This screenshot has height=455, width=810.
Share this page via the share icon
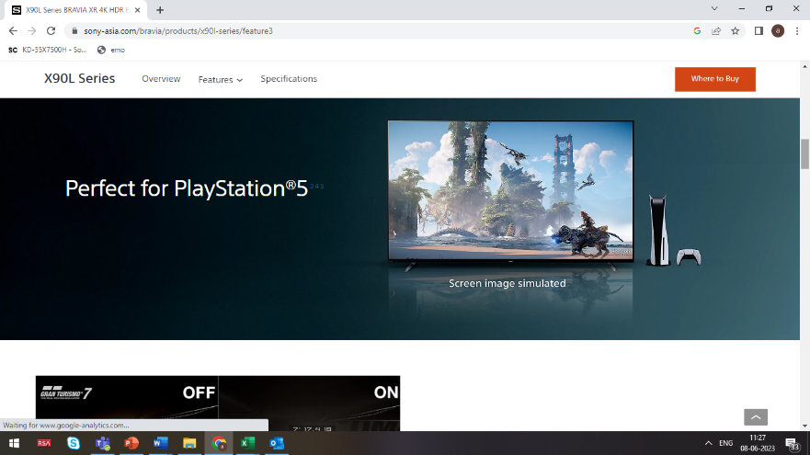[x=716, y=31]
